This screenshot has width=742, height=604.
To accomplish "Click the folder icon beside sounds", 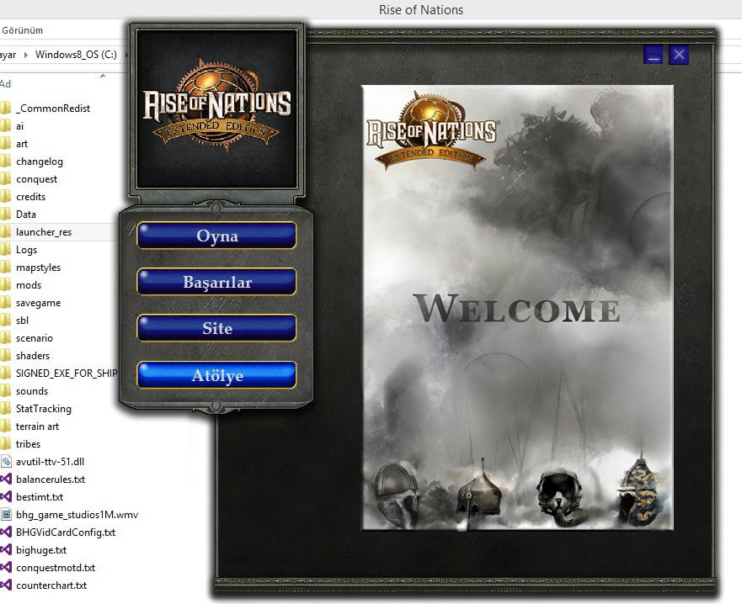I will 5,390.
